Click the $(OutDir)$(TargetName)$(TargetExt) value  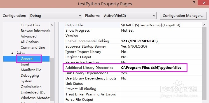pos(151,25)
